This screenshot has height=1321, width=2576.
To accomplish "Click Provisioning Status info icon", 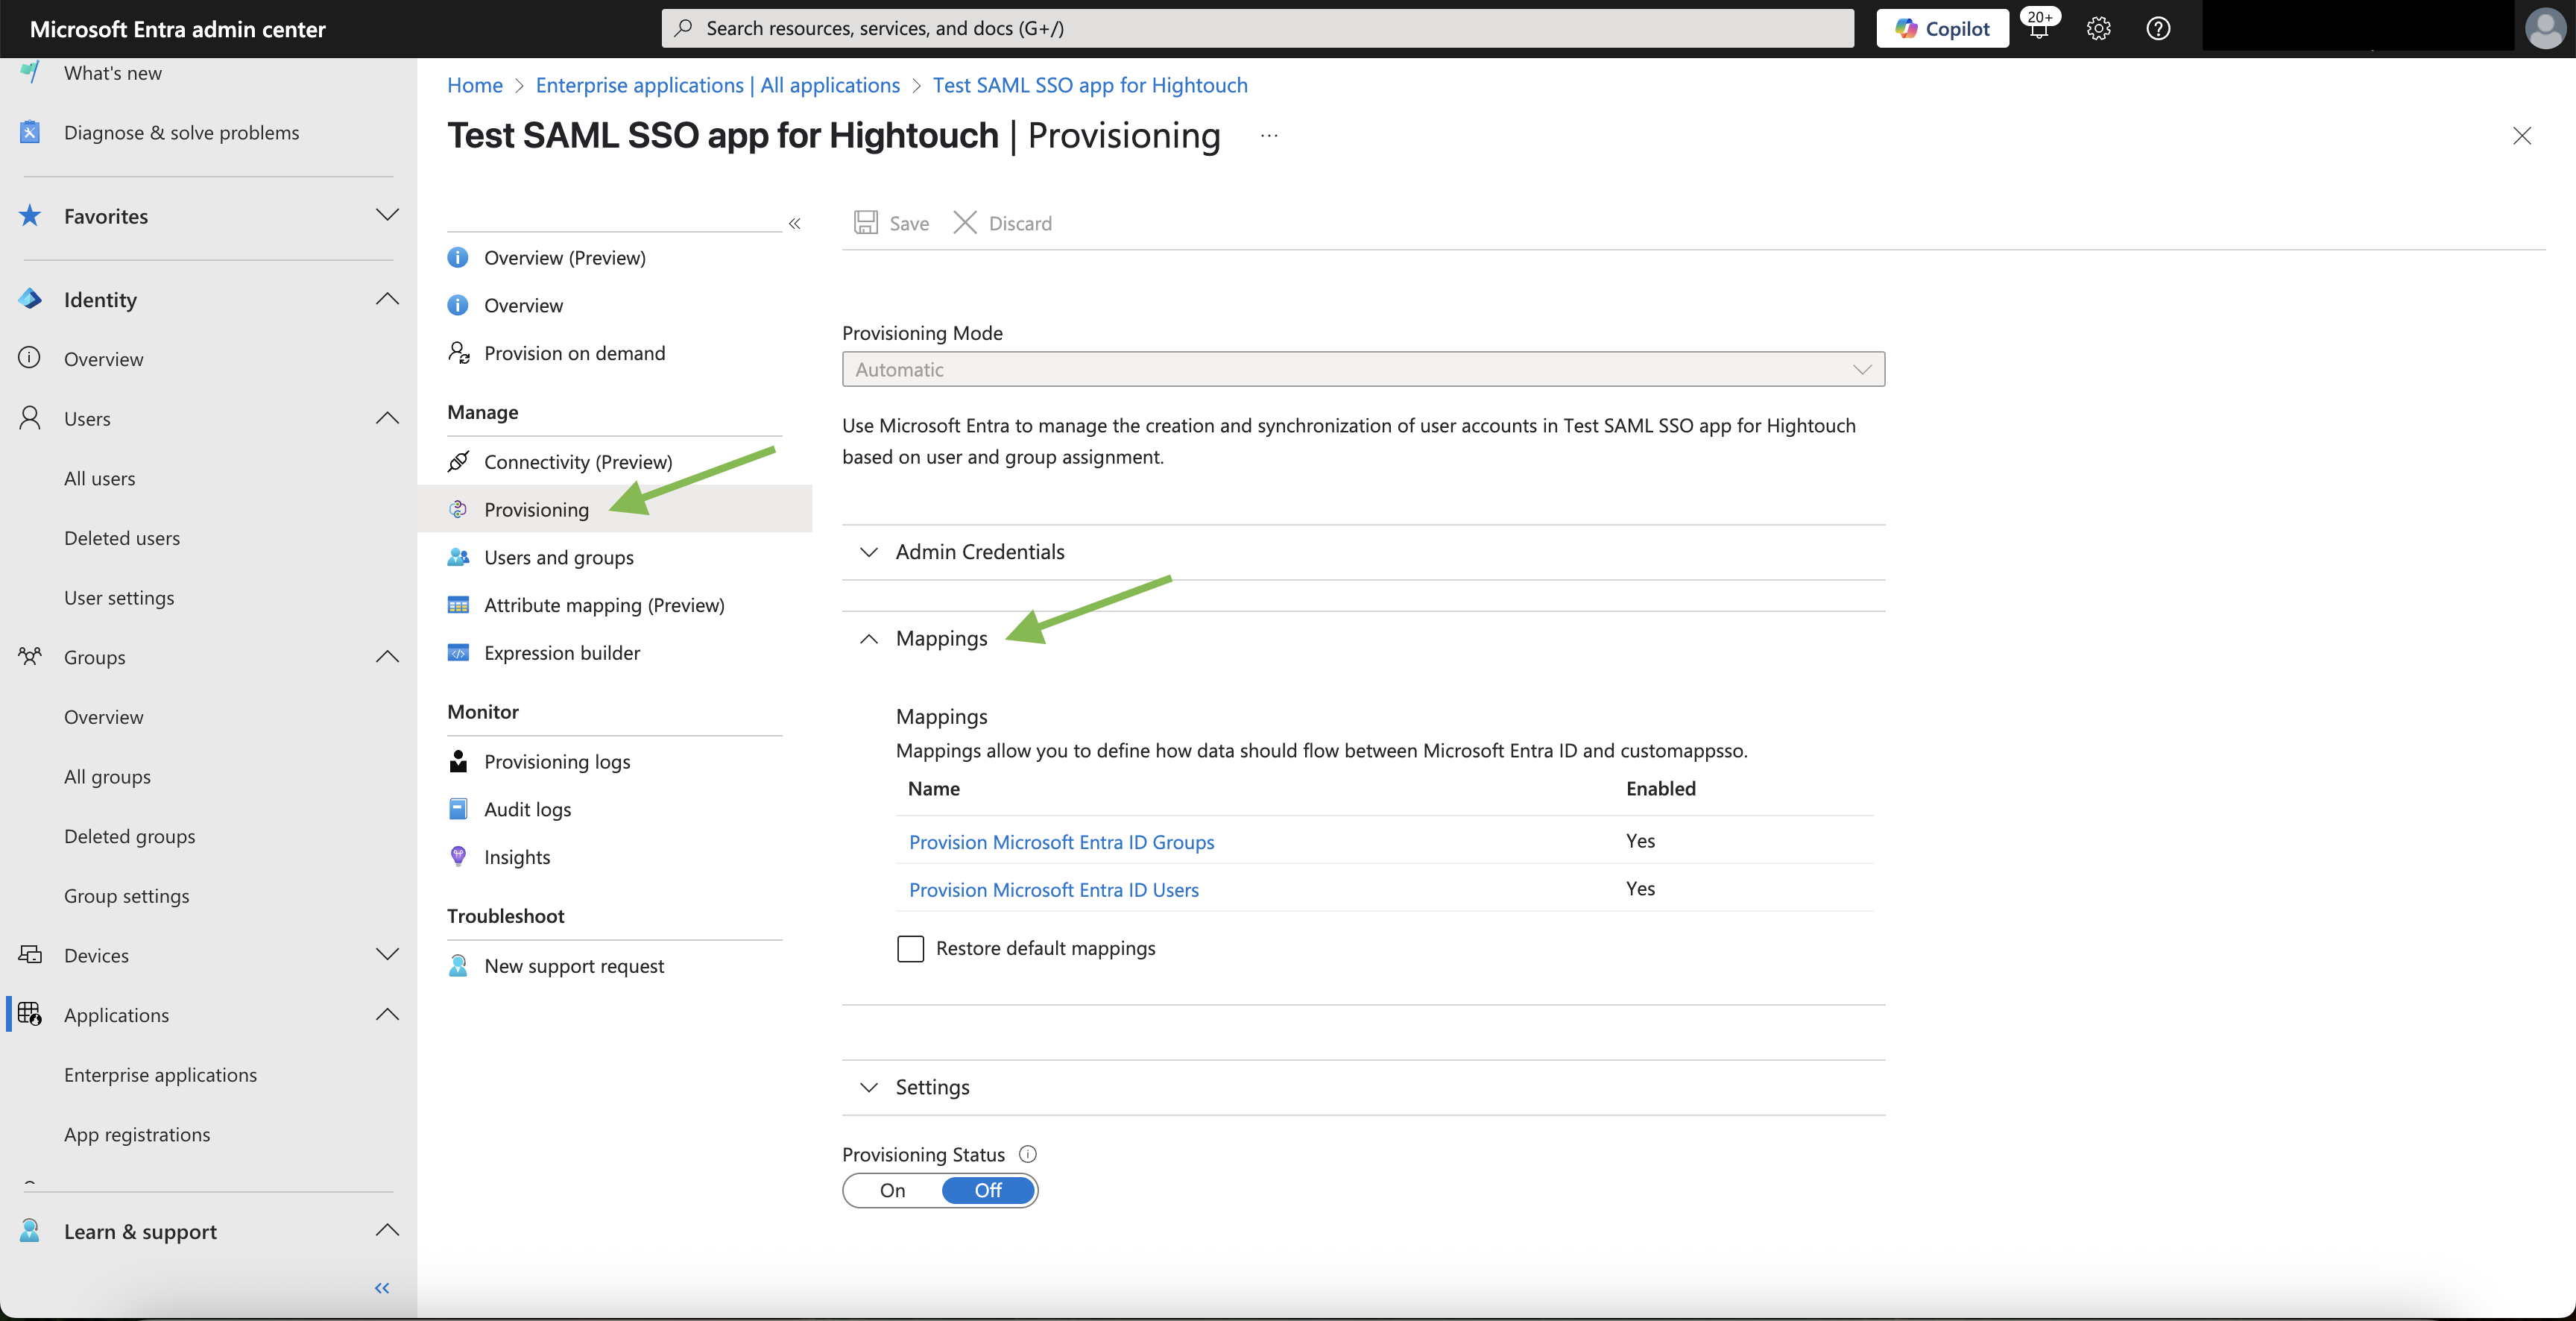I will pos(1027,1154).
